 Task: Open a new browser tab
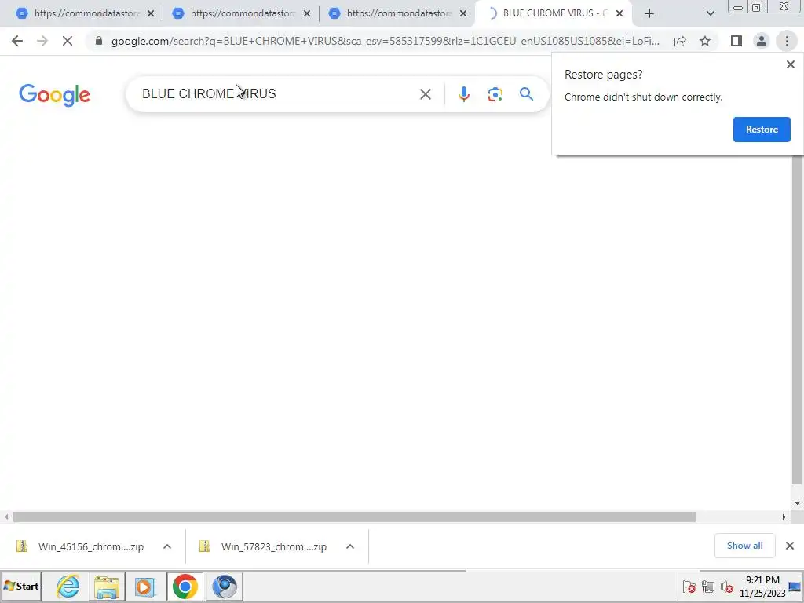tap(649, 13)
